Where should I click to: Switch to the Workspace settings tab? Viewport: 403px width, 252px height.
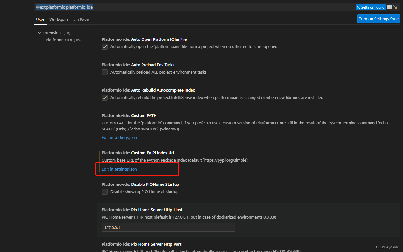tap(59, 20)
